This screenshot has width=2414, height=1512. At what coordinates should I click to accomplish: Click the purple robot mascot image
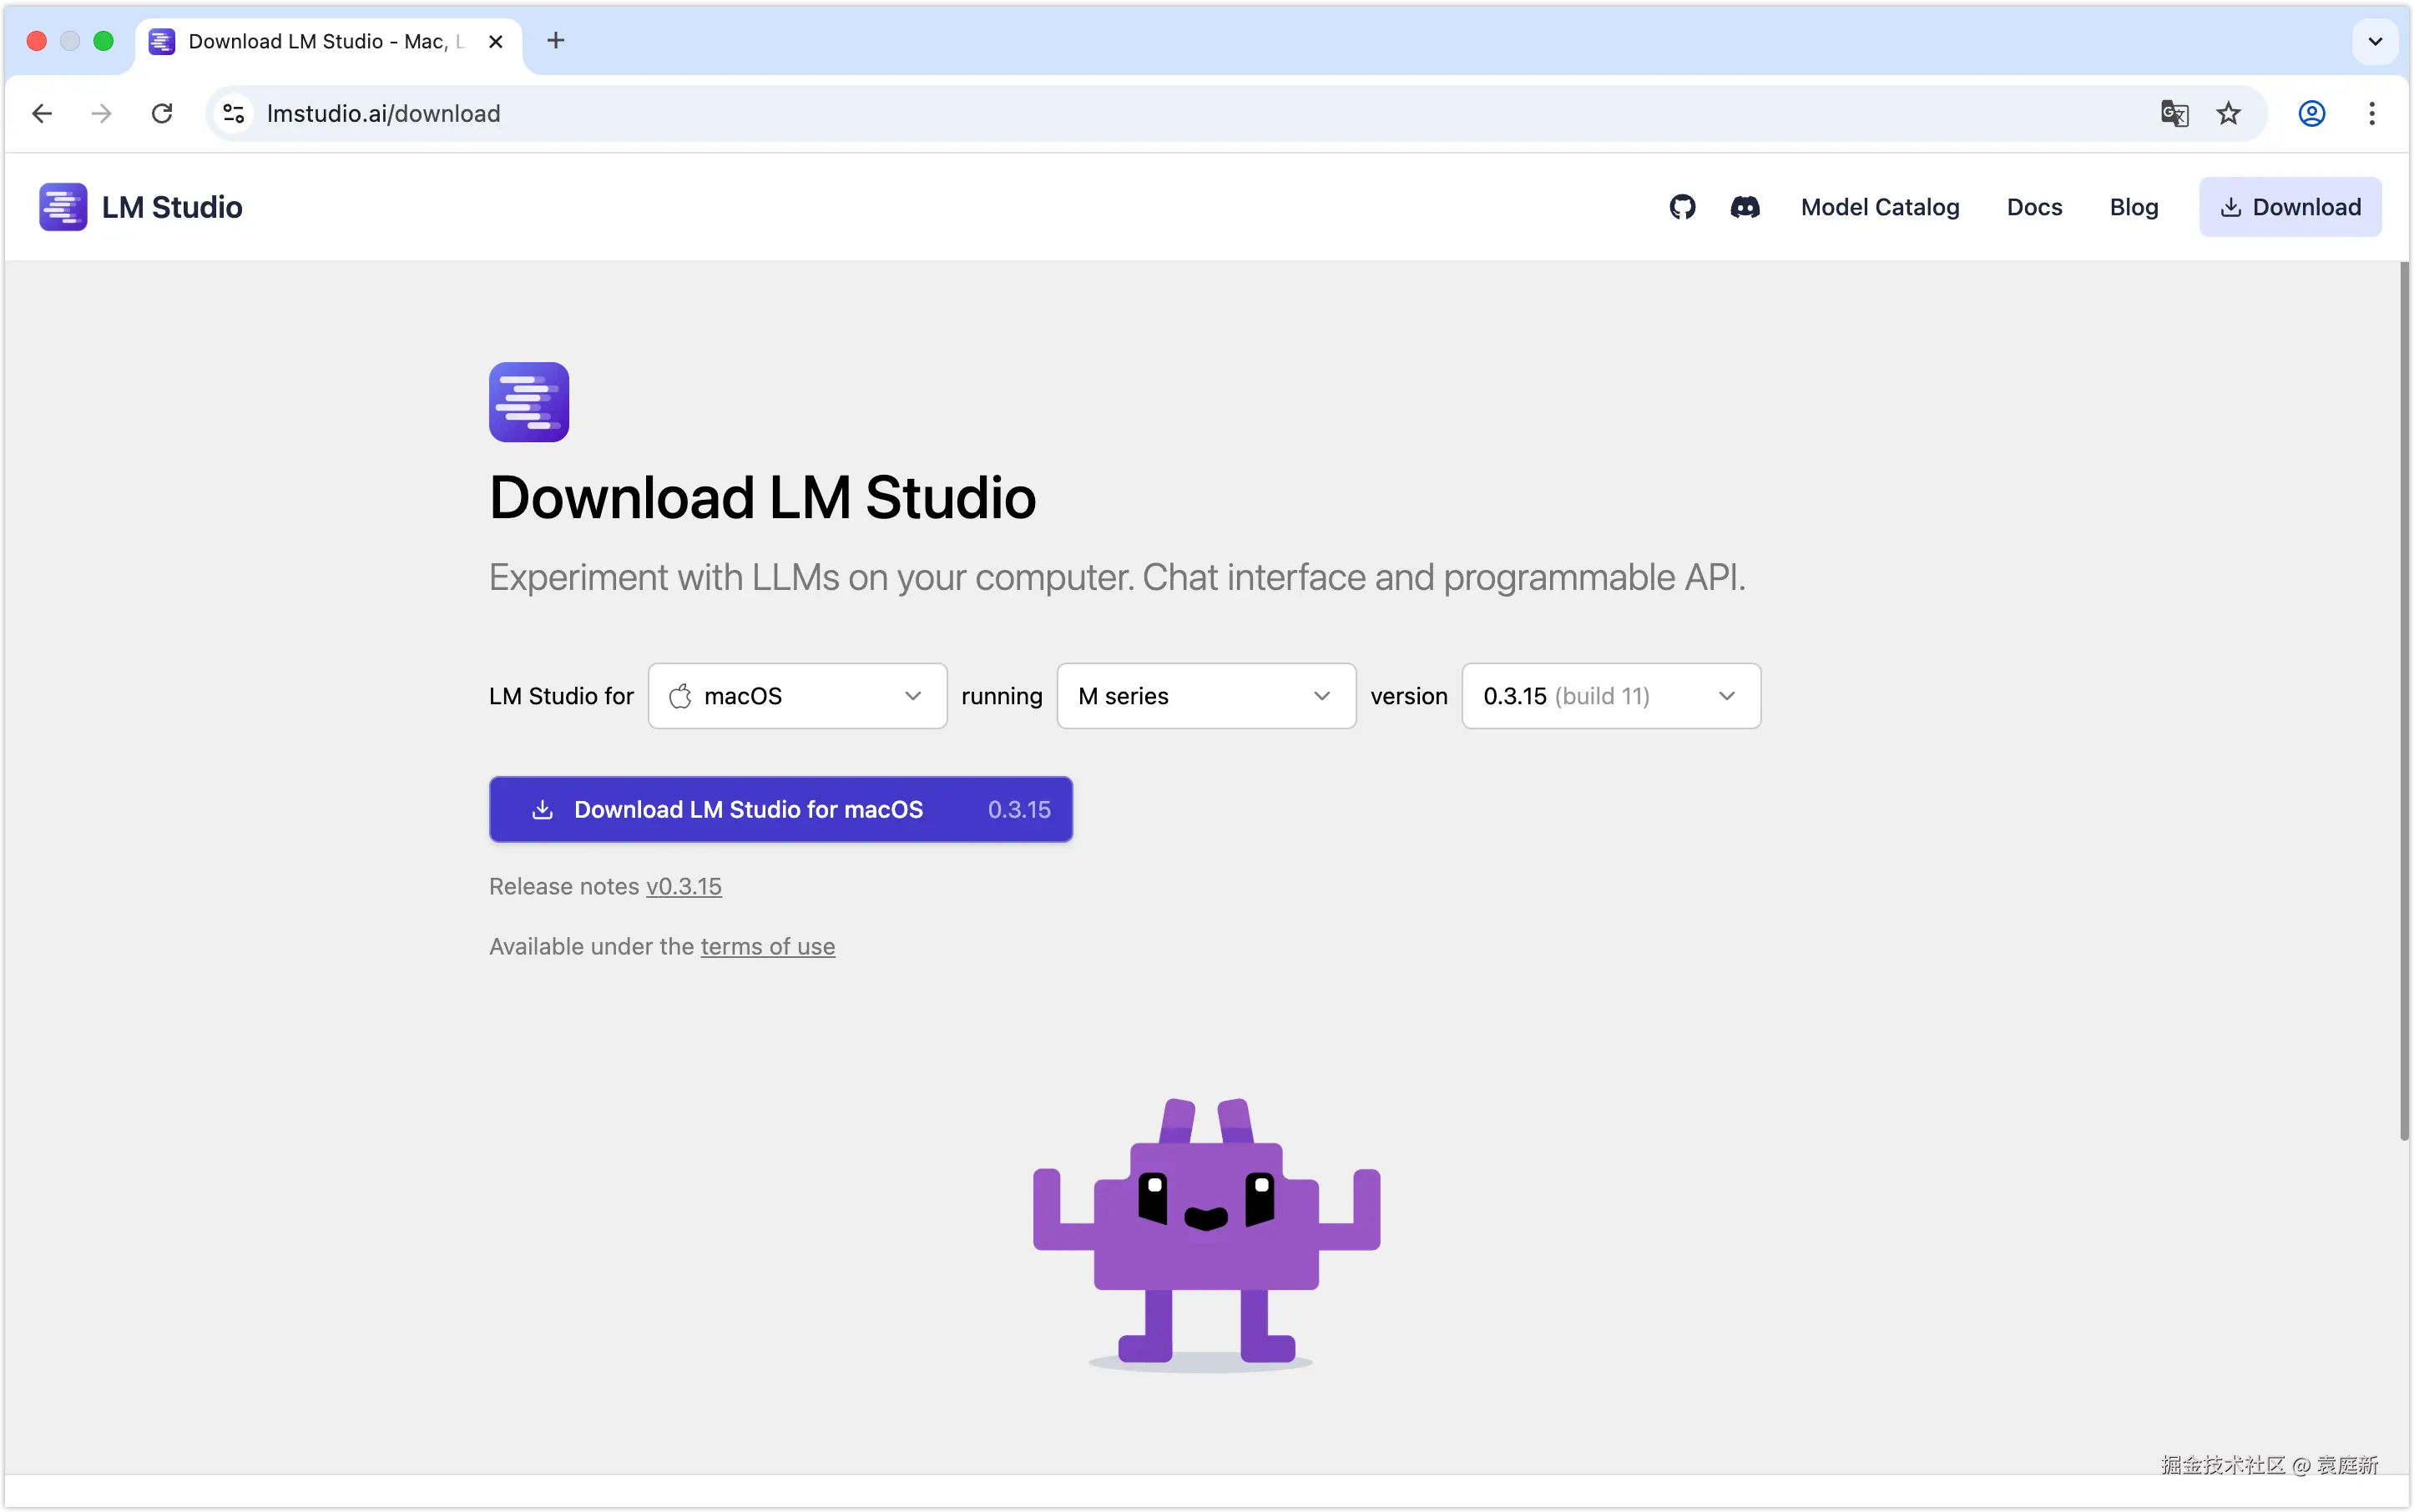1206,1235
